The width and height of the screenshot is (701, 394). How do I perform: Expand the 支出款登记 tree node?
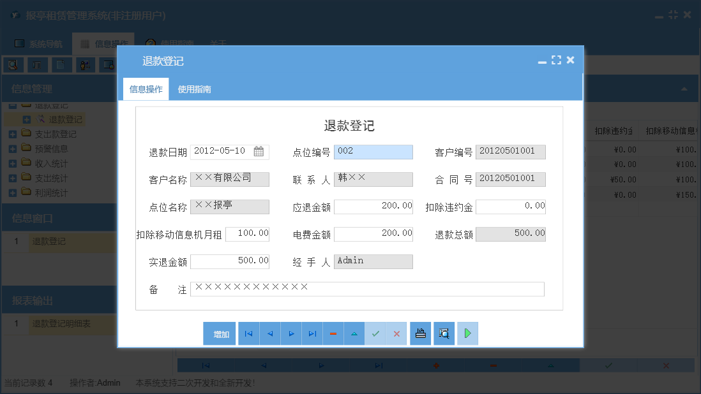coord(13,134)
